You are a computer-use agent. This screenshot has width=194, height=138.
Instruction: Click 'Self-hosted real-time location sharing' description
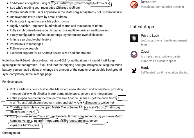tap(164, 72)
